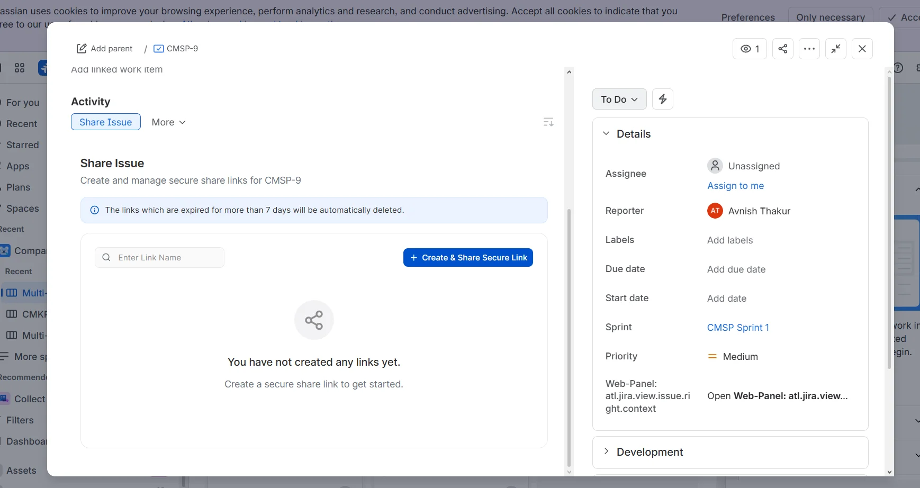Open Recent in the sidebar
The width and height of the screenshot is (920, 488).
(x=22, y=124)
